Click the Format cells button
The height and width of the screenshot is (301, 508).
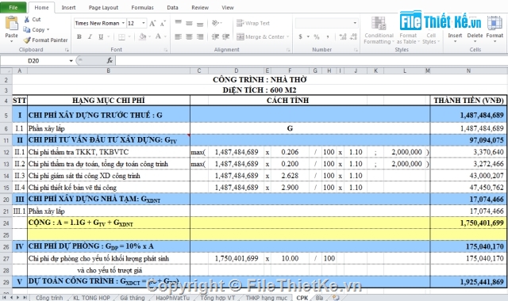pyautogui.click(x=495, y=30)
